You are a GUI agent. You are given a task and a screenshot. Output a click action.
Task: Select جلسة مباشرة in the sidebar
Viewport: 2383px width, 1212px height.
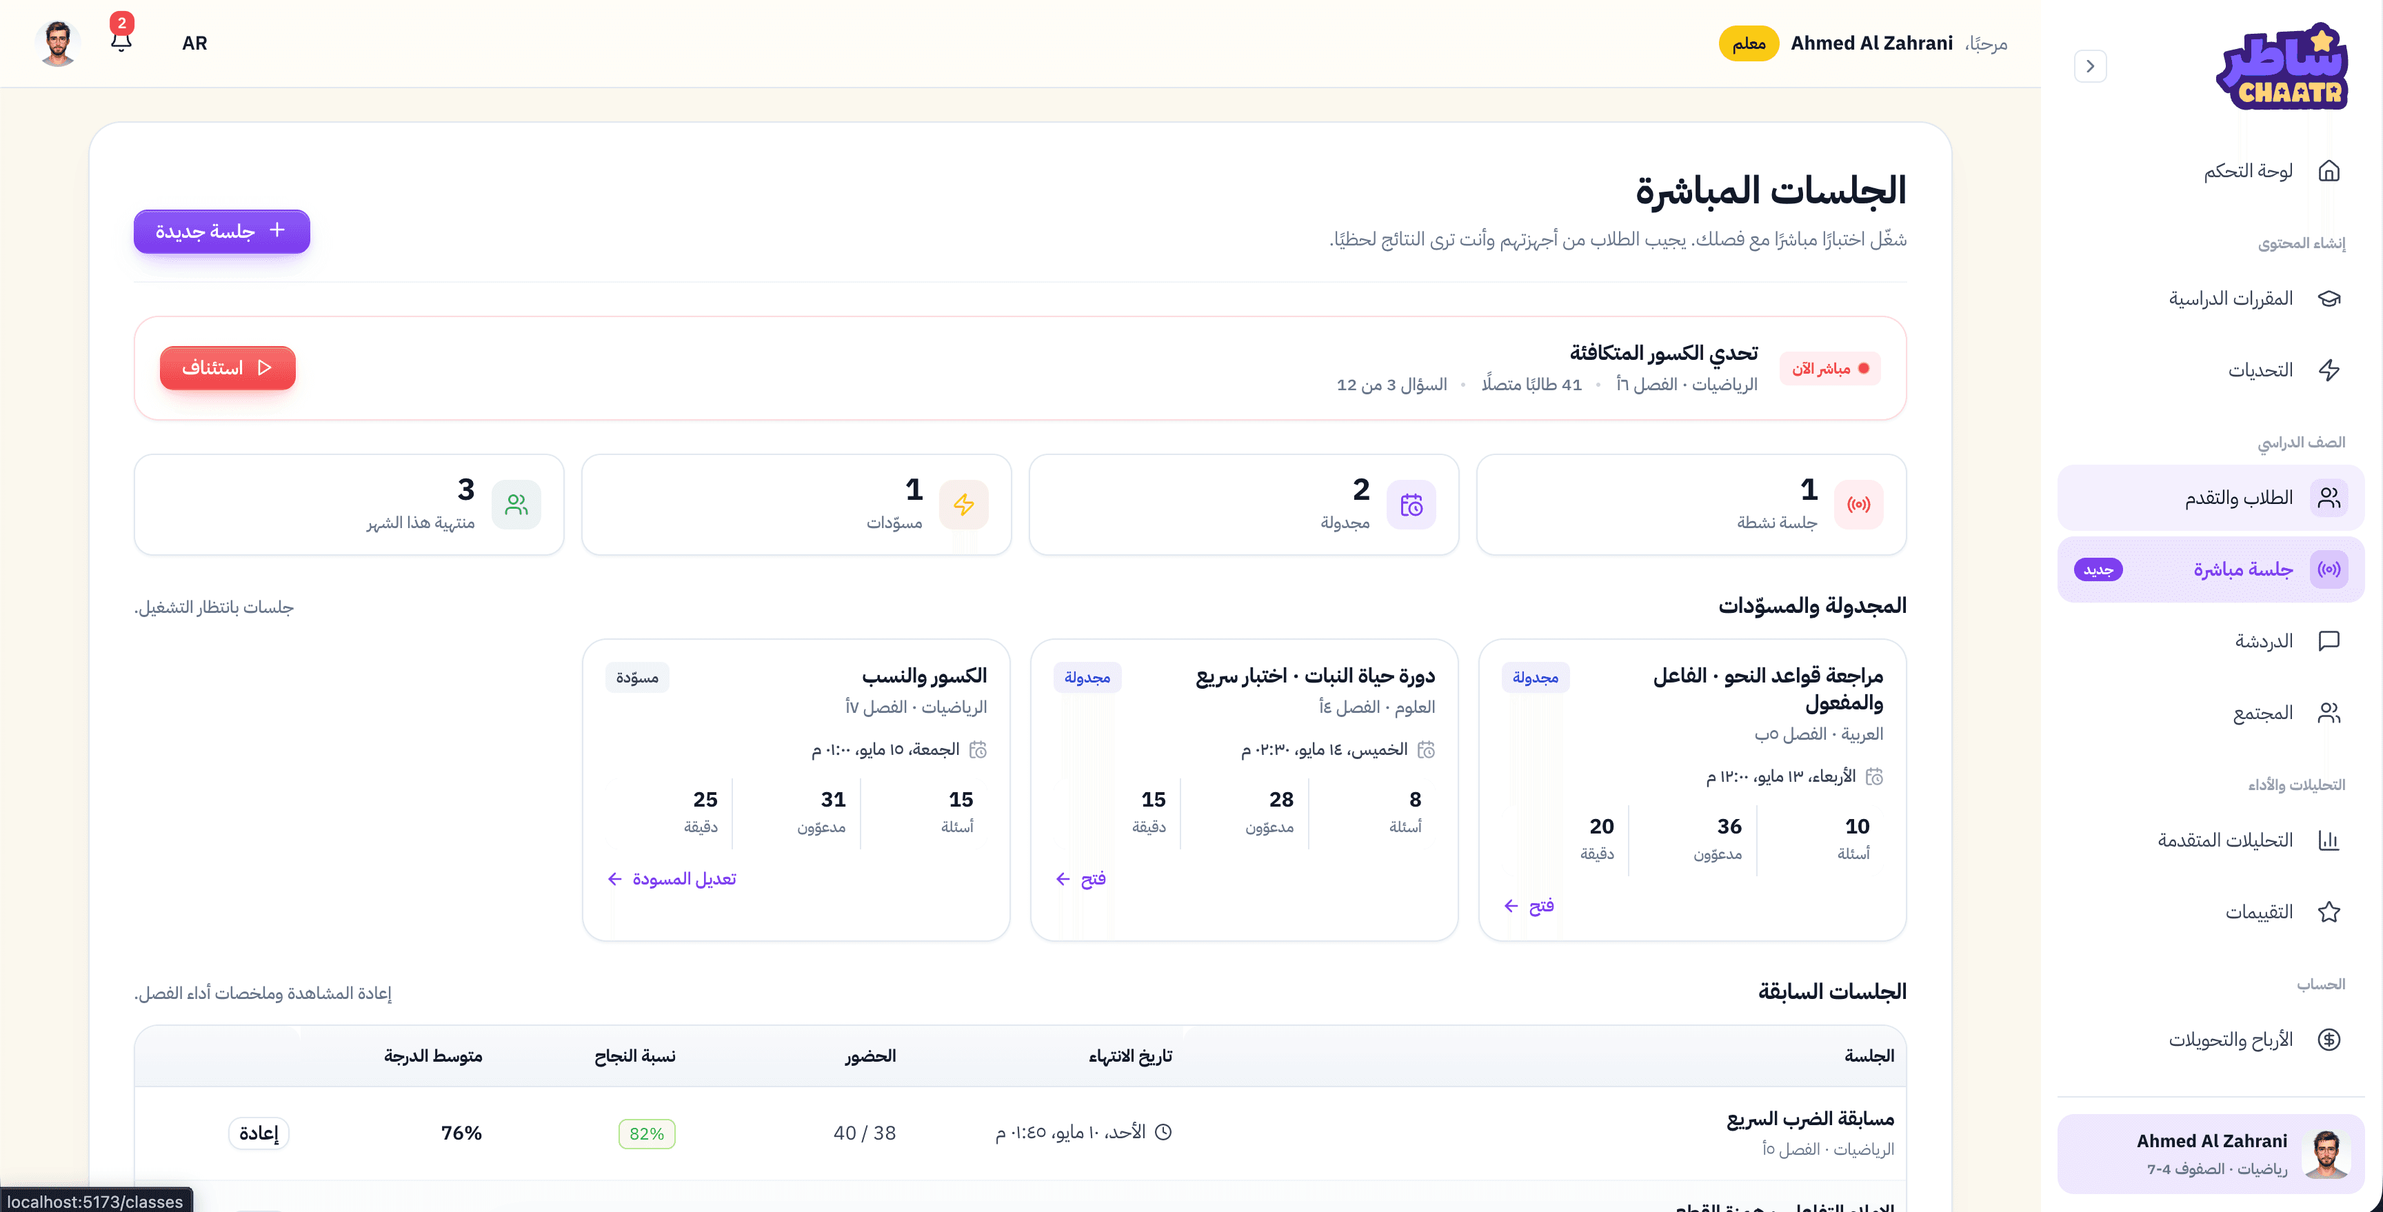click(x=2211, y=569)
